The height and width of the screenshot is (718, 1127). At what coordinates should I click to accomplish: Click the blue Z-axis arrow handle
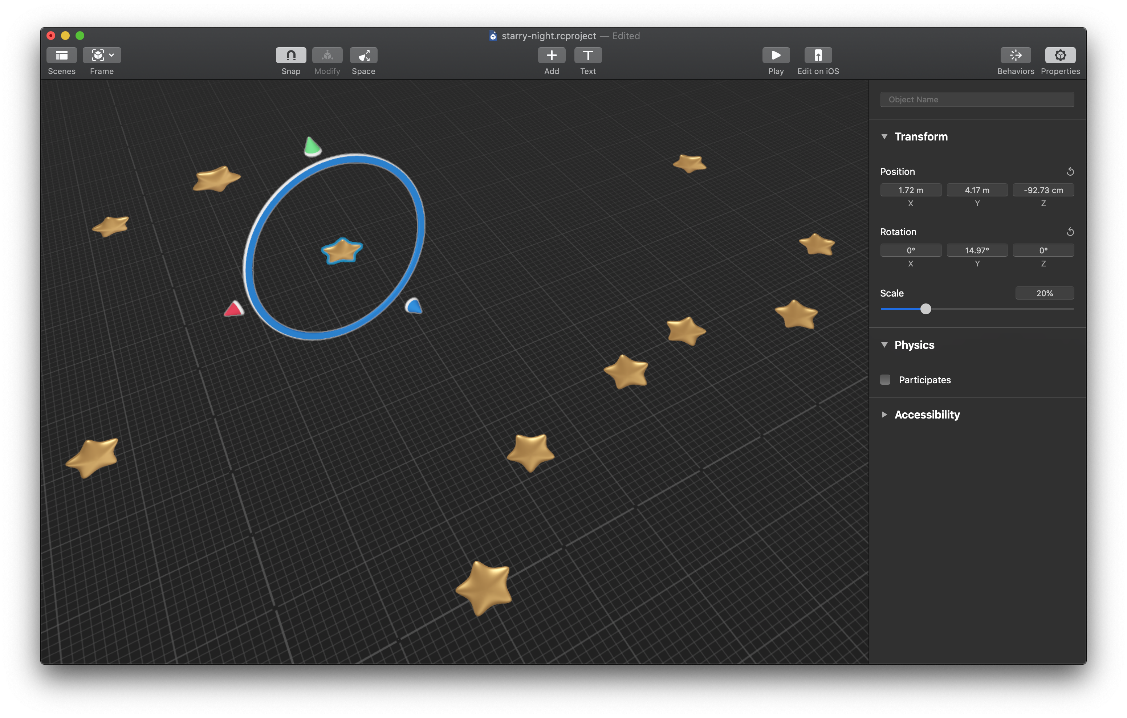point(414,306)
